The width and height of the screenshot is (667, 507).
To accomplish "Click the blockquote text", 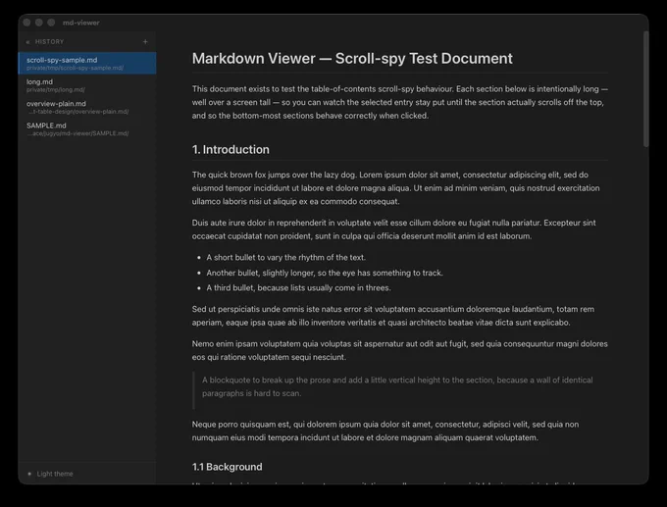I will (397, 386).
